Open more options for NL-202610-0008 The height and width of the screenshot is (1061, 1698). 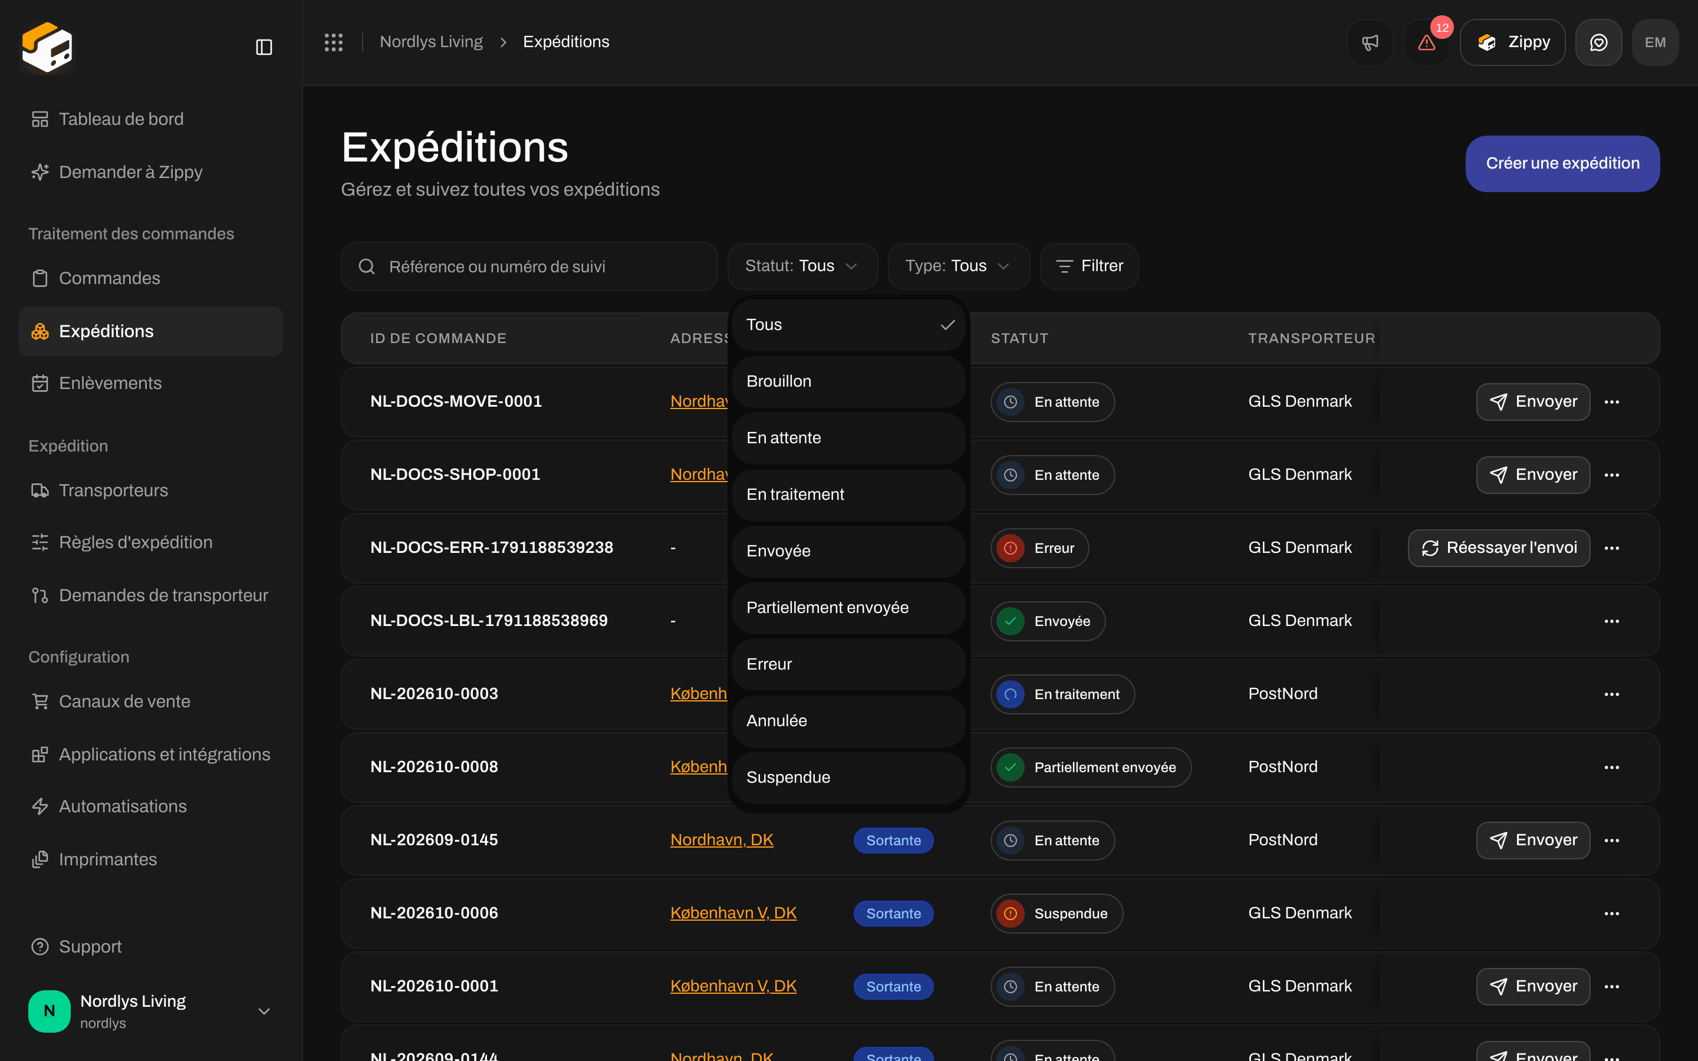pos(1612,767)
